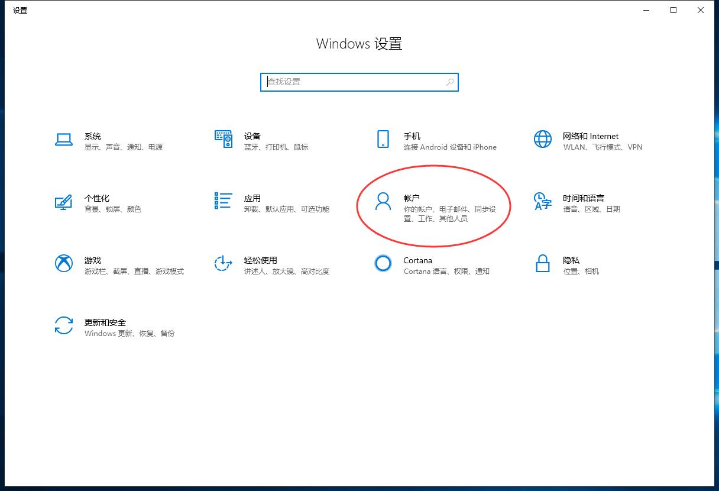Image resolution: width=719 pixels, height=491 pixels.
Task: Open the 应用 list icon
Action: tap(223, 201)
